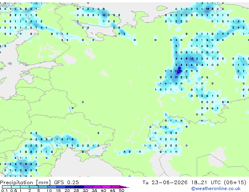Click the legend arrow tip beyond 50
The width and height of the screenshot is (249, 192).
point(124,187)
